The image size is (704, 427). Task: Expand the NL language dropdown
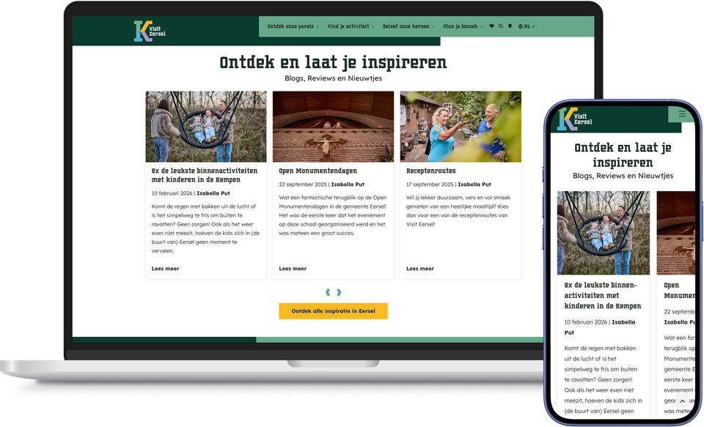tap(527, 26)
